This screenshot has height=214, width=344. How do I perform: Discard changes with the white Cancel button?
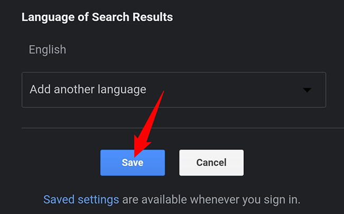[211, 163]
